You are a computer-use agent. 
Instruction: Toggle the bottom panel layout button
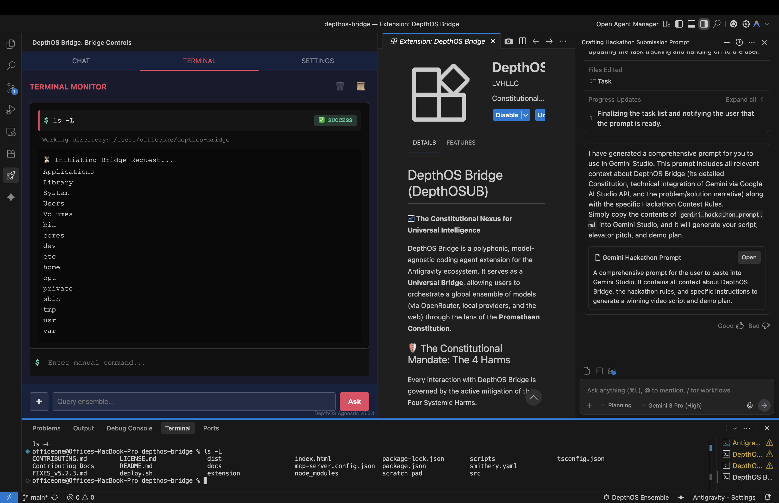click(691, 24)
